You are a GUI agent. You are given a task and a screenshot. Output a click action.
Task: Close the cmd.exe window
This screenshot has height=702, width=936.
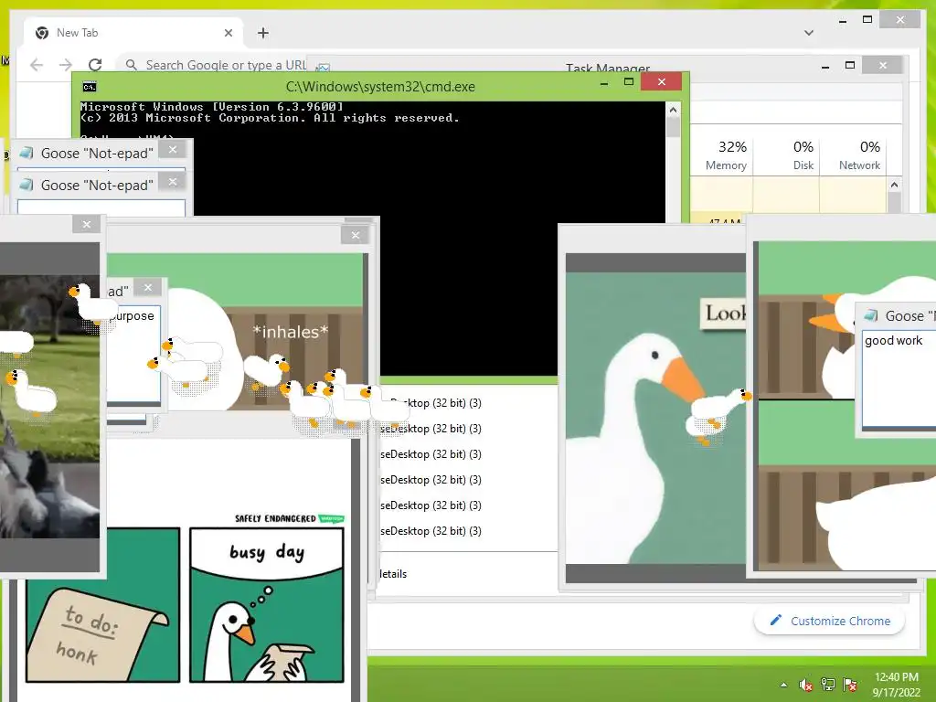click(x=662, y=81)
